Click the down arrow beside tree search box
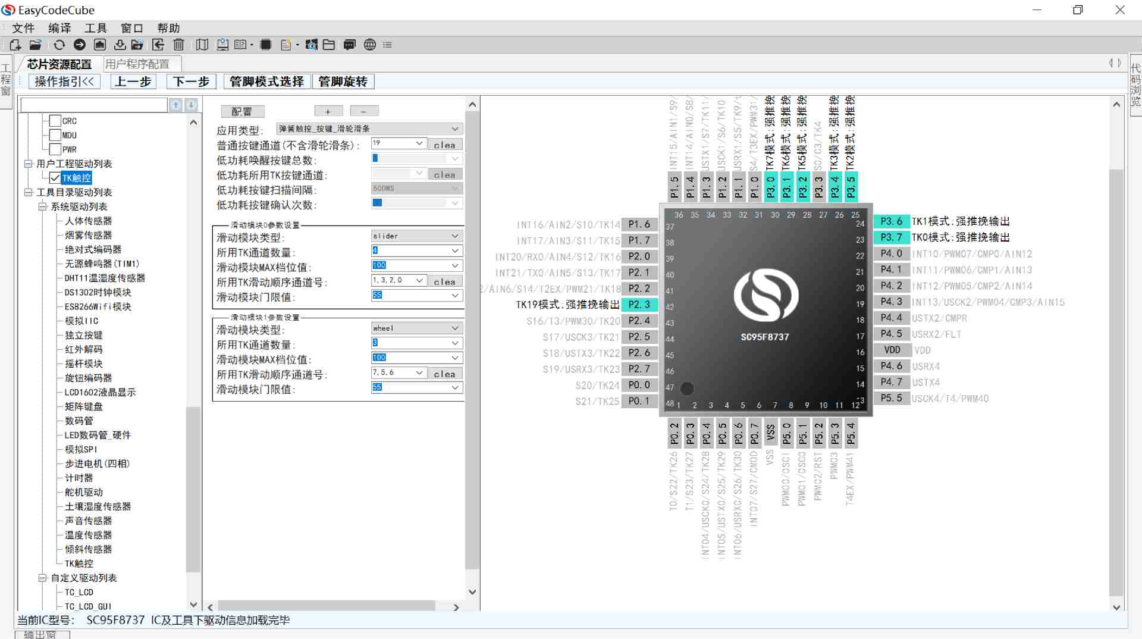The image size is (1142, 639). (x=192, y=105)
